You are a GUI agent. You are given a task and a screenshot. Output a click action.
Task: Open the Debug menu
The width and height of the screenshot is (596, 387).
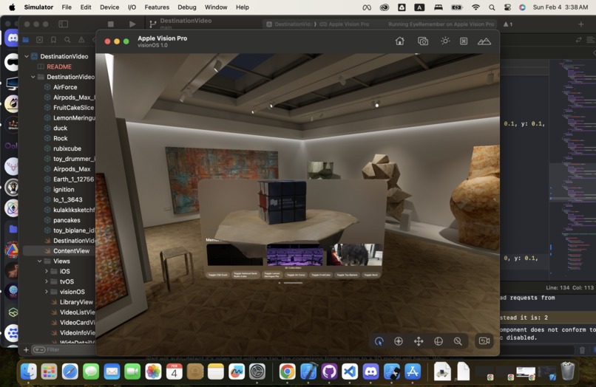point(187,7)
